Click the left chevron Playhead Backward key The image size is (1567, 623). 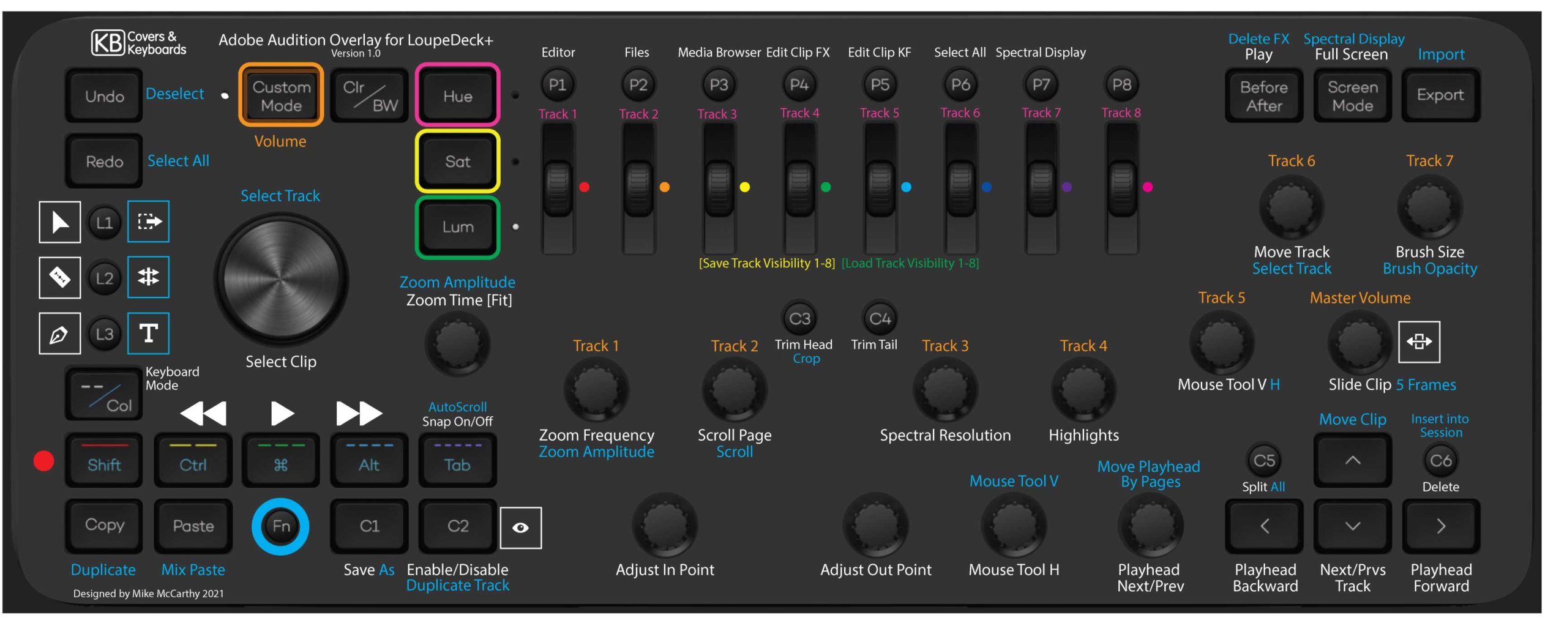coord(1265,526)
